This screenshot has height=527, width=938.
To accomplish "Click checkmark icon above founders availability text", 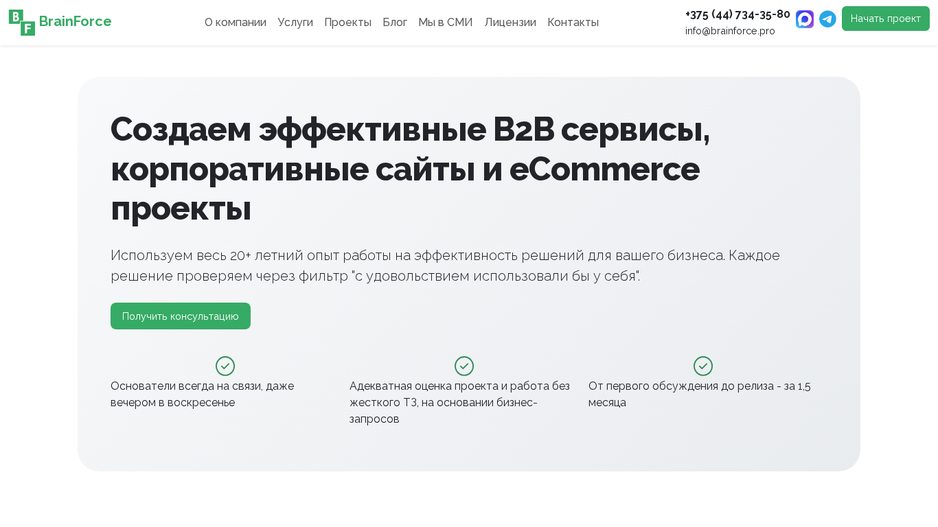I will pyautogui.click(x=225, y=366).
